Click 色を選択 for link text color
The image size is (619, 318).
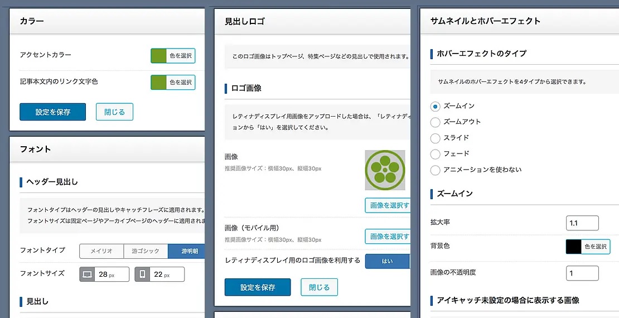[181, 83]
